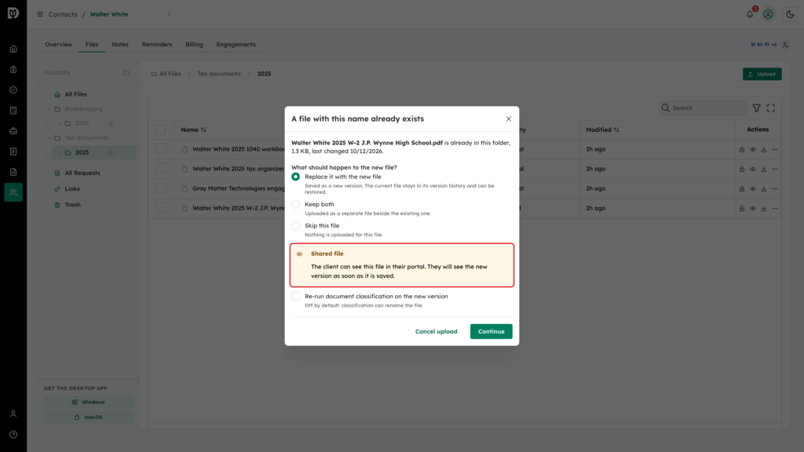Click the Continue button in the dialog
The height and width of the screenshot is (452, 804).
[x=492, y=332]
